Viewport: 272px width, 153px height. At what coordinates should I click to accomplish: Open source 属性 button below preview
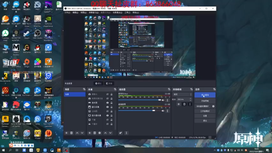[x=98, y=83]
